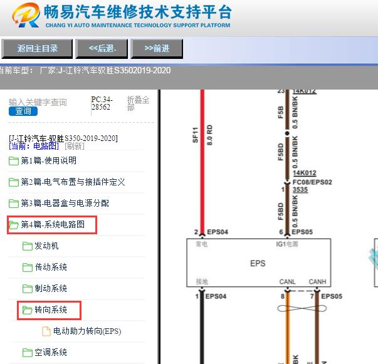Select the 转向系统 subfolder label
The width and height of the screenshot is (378, 364).
point(51,309)
